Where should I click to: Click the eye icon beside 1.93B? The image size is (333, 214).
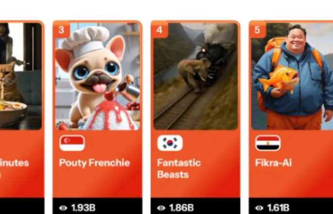63,208
